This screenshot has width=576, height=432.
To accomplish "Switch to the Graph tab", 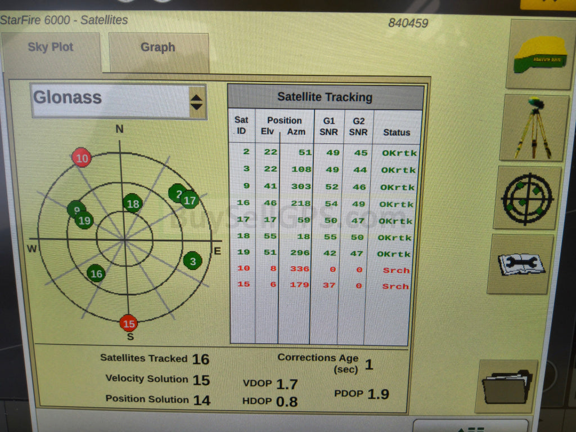I will pos(158,48).
